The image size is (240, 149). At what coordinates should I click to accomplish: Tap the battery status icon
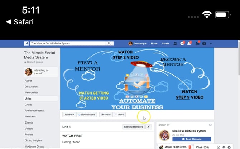(223, 15)
